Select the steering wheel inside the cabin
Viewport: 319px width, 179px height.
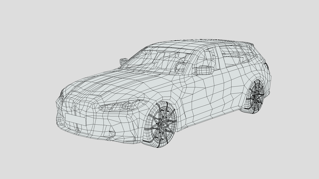pos(179,65)
